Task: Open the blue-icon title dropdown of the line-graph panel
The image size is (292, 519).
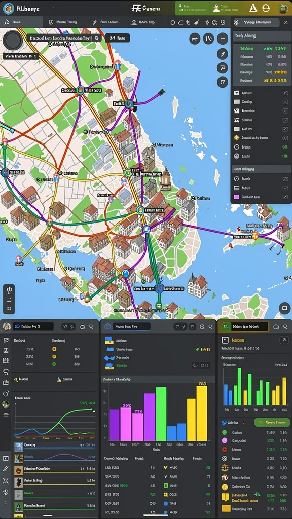Action: point(33,327)
